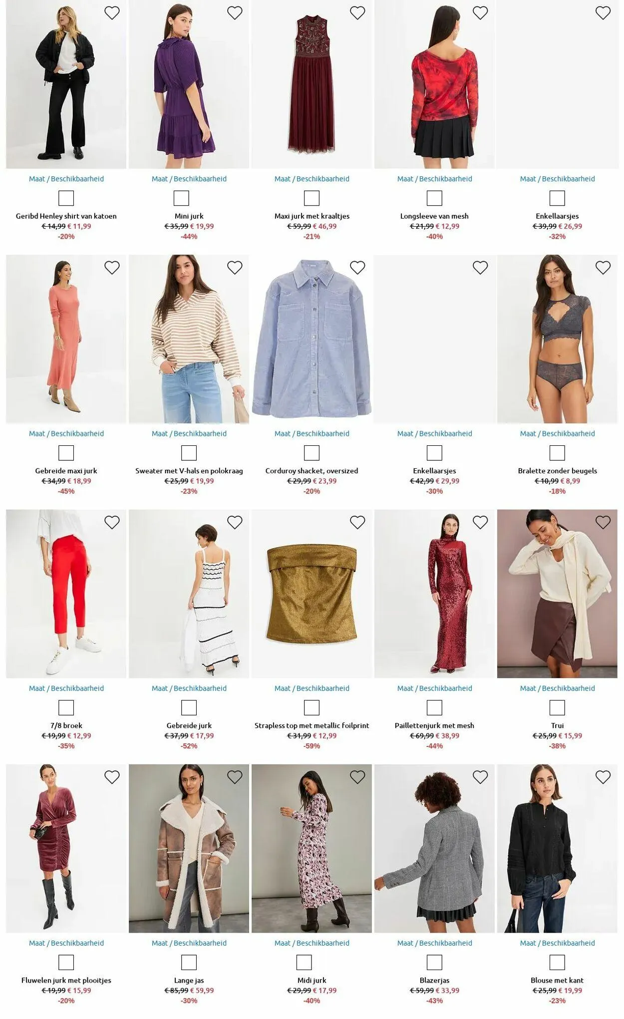
Task: Add Lange jas to wishlist heart
Action: [x=235, y=777]
